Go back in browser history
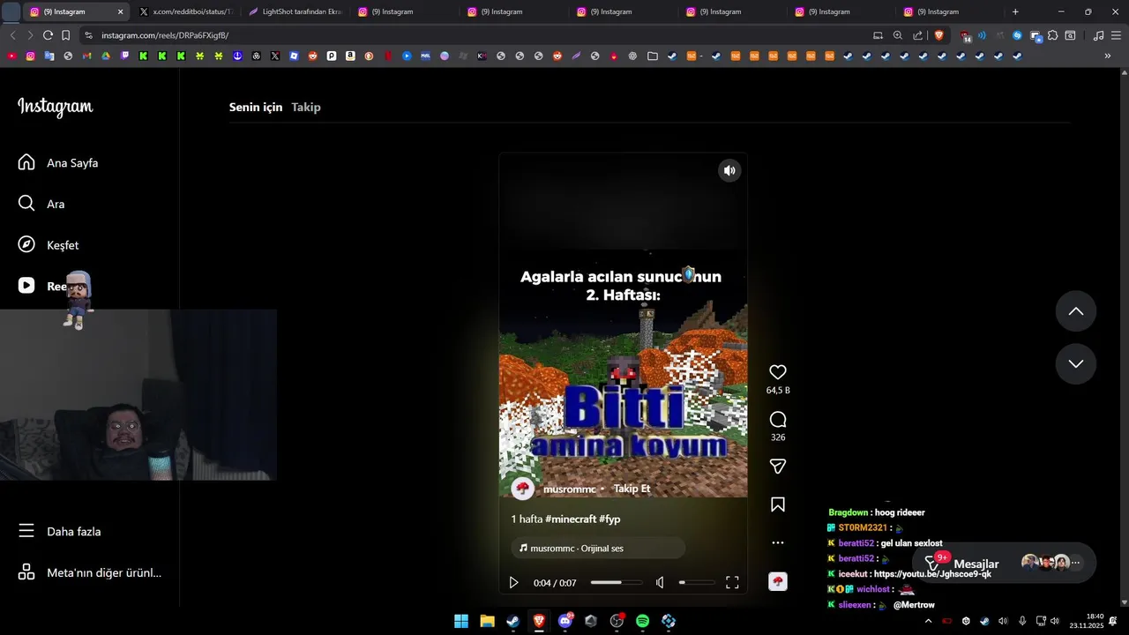This screenshot has width=1129, height=635. (x=12, y=35)
